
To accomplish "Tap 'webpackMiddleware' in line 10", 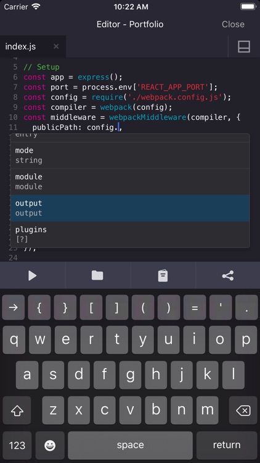I will [148, 117].
